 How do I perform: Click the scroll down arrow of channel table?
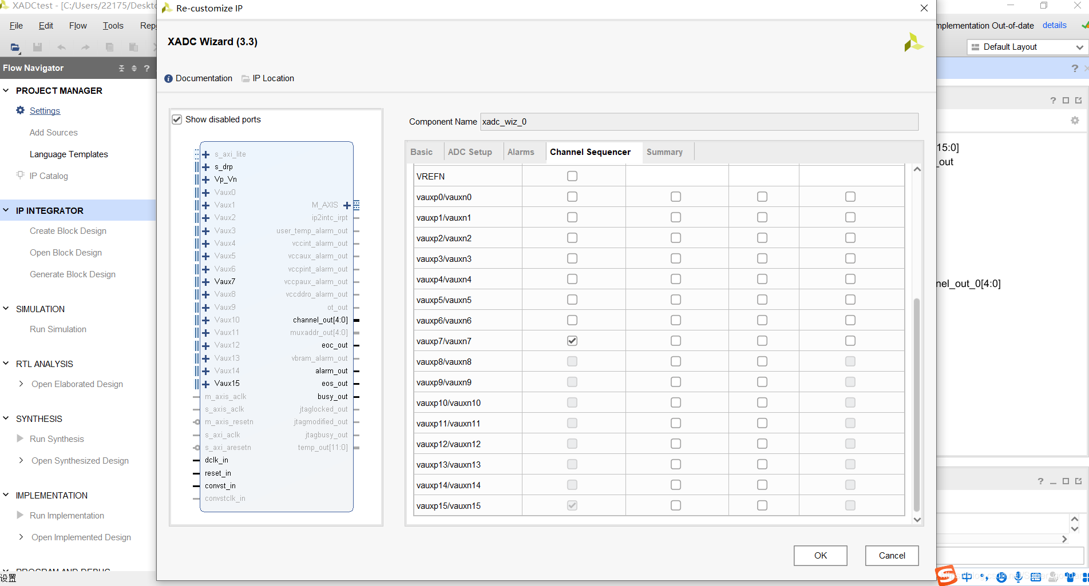pyautogui.click(x=917, y=520)
